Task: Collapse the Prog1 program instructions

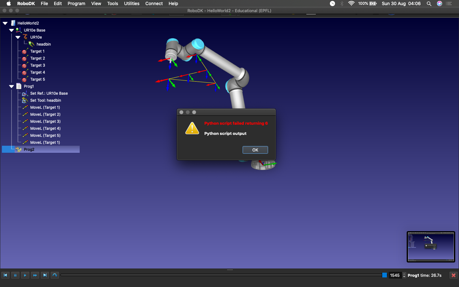Action: tap(11, 86)
